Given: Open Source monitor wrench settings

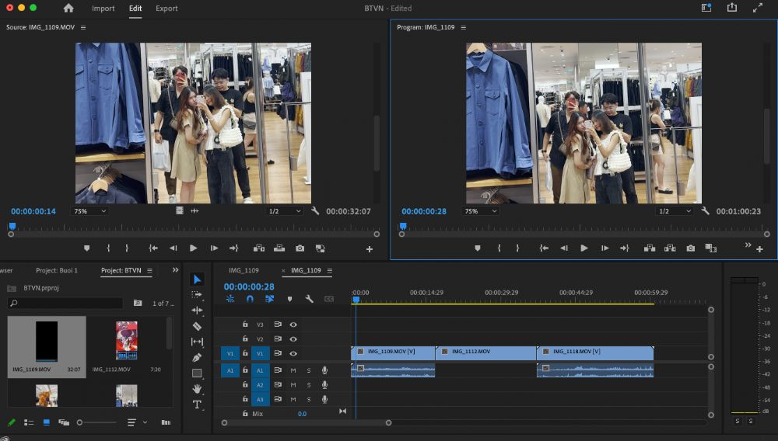Looking at the screenshot, I should click(314, 211).
